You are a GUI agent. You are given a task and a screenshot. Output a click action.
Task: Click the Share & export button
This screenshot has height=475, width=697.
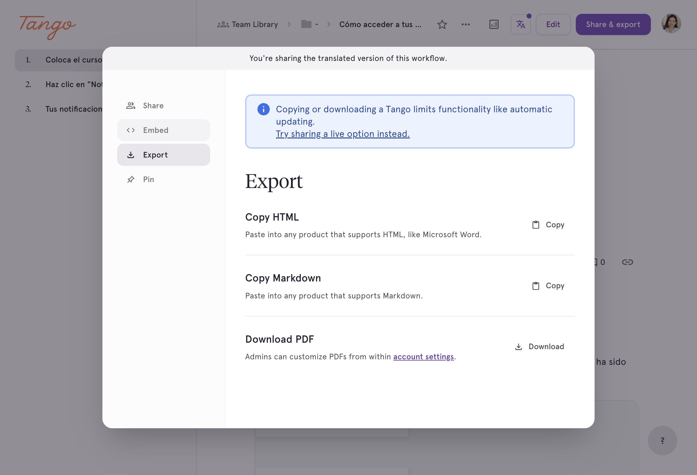coord(613,24)
